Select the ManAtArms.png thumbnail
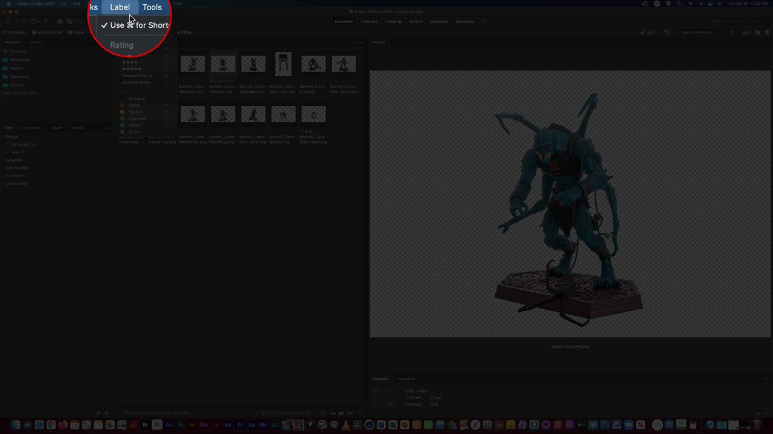 (193, 114)
